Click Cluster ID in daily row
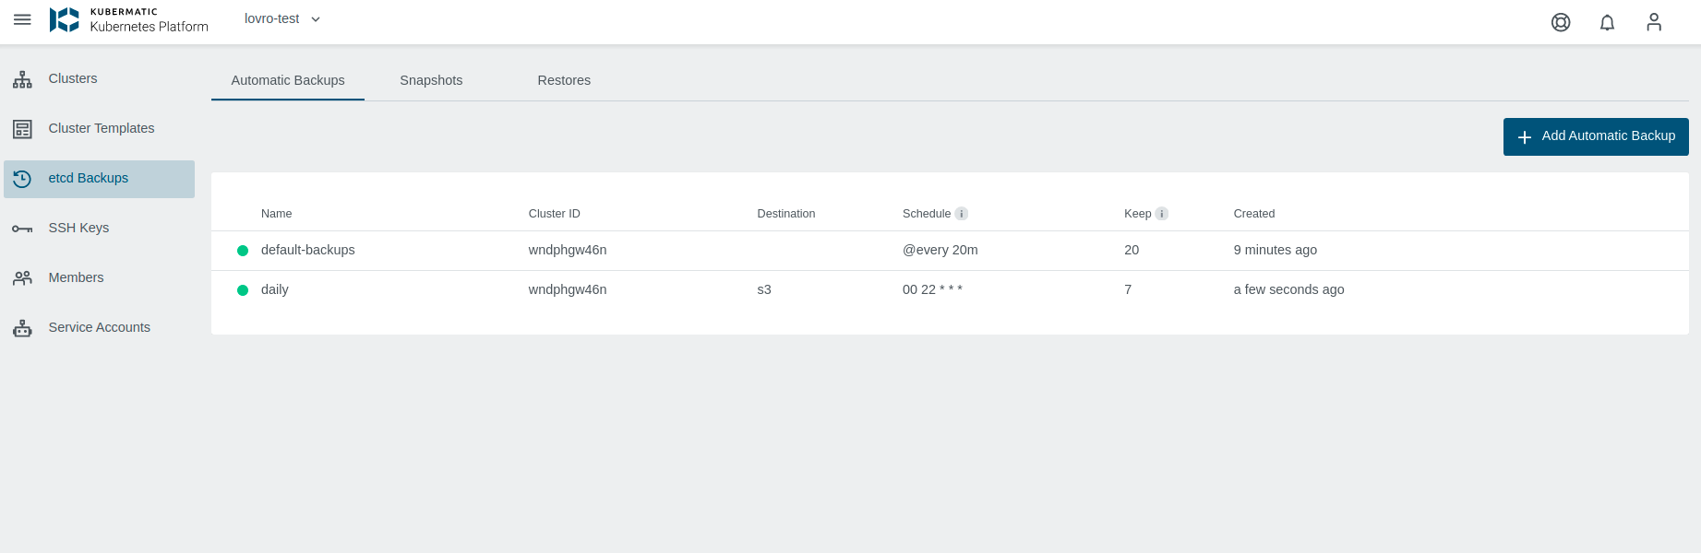This screenshot has height=553, width=1701. [568, 289]
